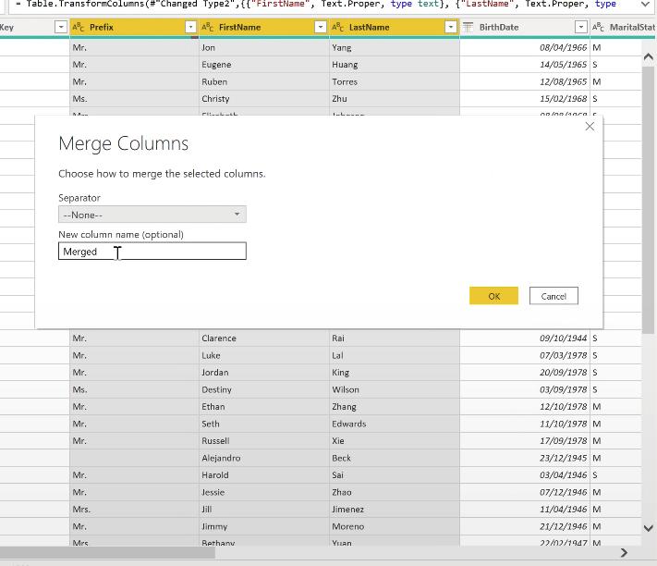Image resolution: width=657 pixels, height=566 pixels.
Task: Select the cell with first name Alejandro
Action: (x=264, y=458)
